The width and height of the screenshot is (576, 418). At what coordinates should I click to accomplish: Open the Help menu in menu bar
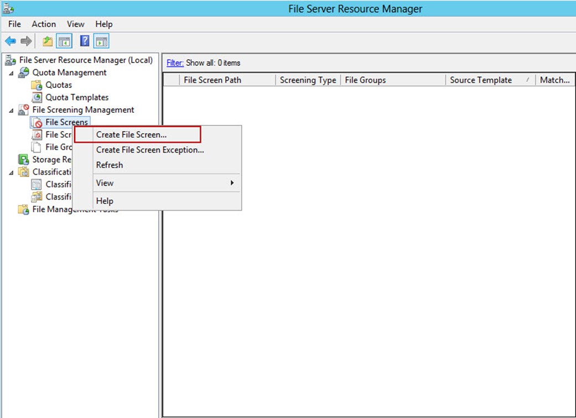(x=104, y=24)
